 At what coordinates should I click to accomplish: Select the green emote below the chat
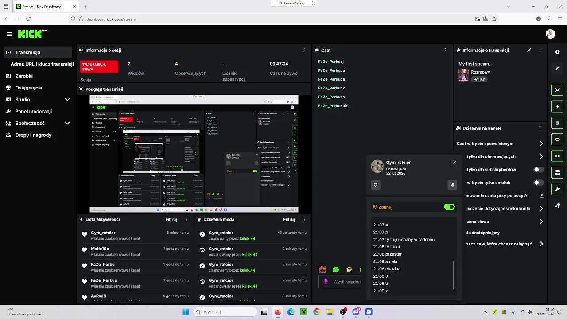(336, 269)
